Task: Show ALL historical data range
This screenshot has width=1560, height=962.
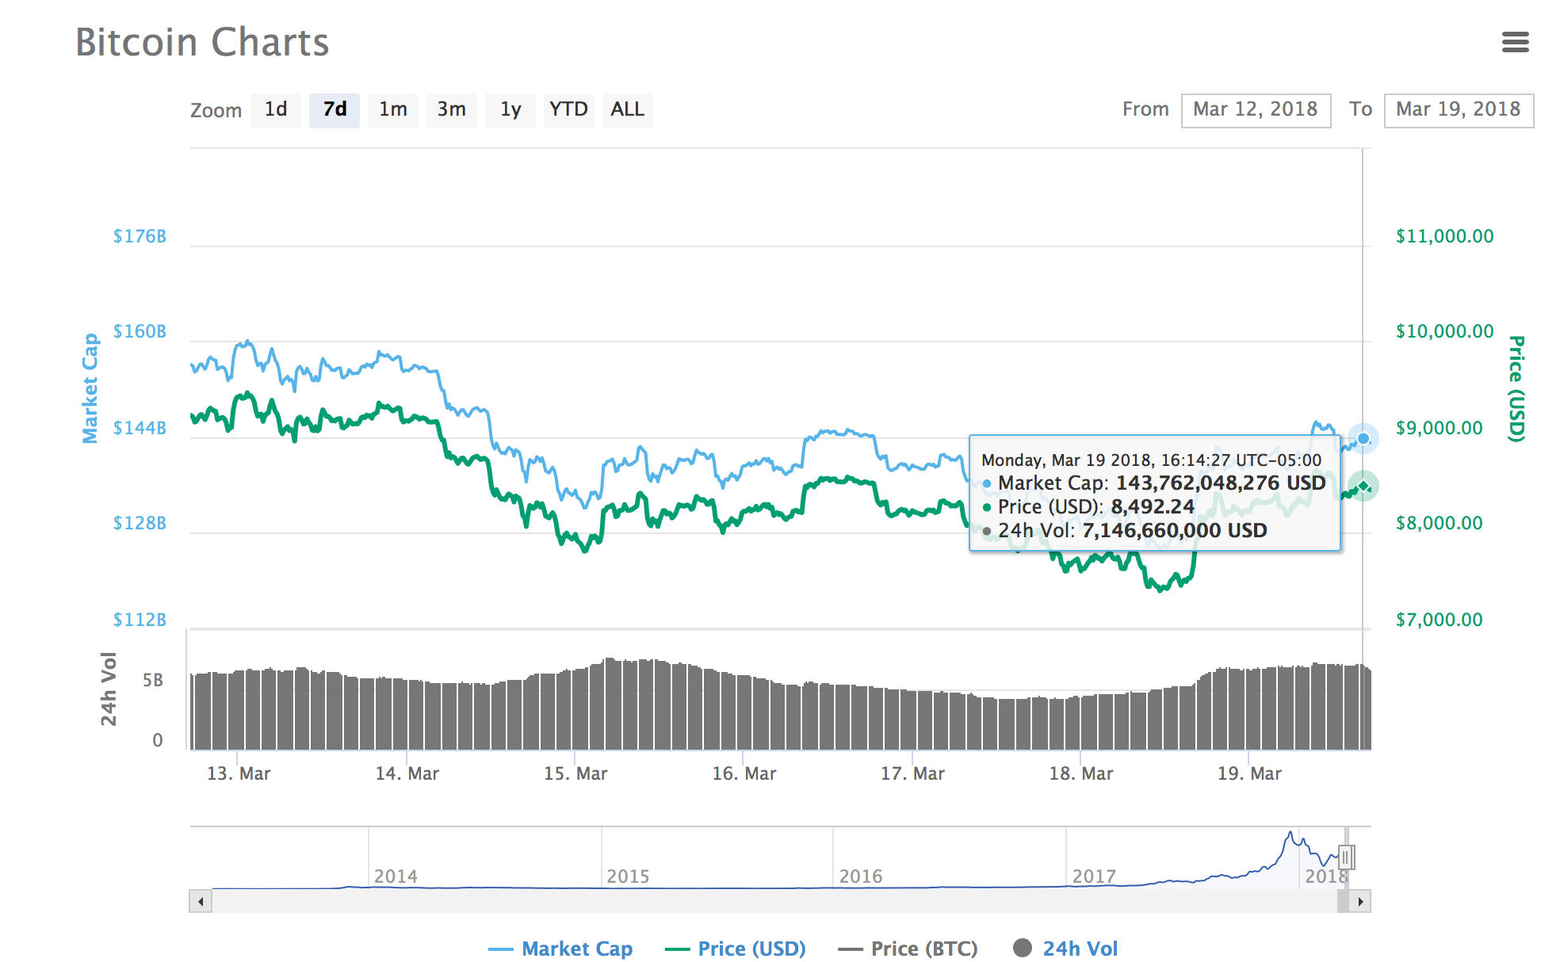Action: point(628,109)
